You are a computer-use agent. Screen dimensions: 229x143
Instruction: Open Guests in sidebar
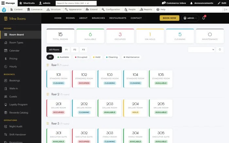[21, 97]
